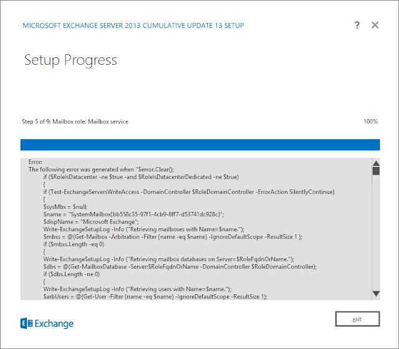The width and height of the screenshot is (399, 349).
Task: Click the 100% progress label
Action: pos(370,122)
